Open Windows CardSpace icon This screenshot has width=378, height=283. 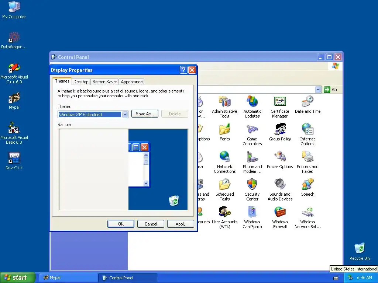coord(252,217)
